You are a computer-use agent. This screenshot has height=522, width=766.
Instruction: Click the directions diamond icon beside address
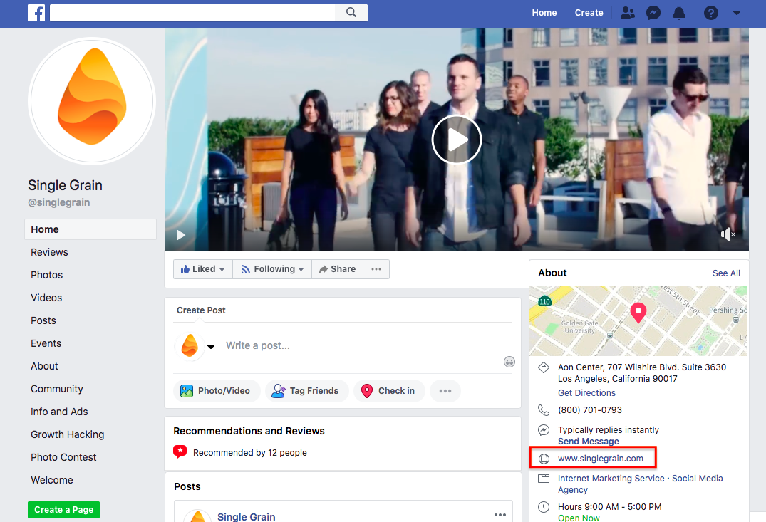pos(543,367)
